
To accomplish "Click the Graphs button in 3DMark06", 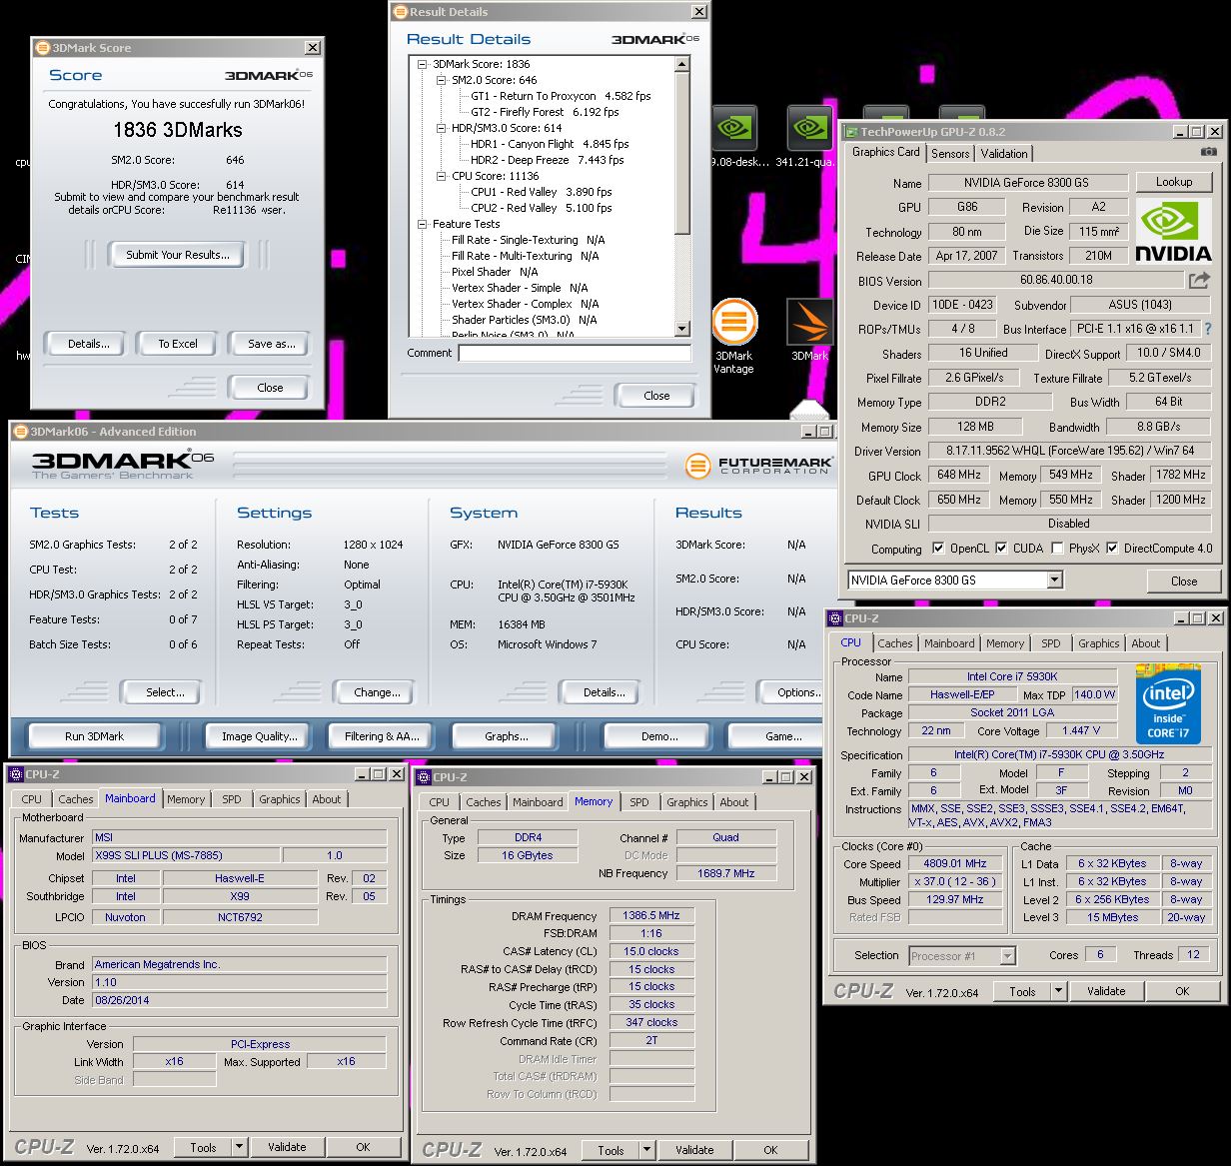I will tap(507, 736).
